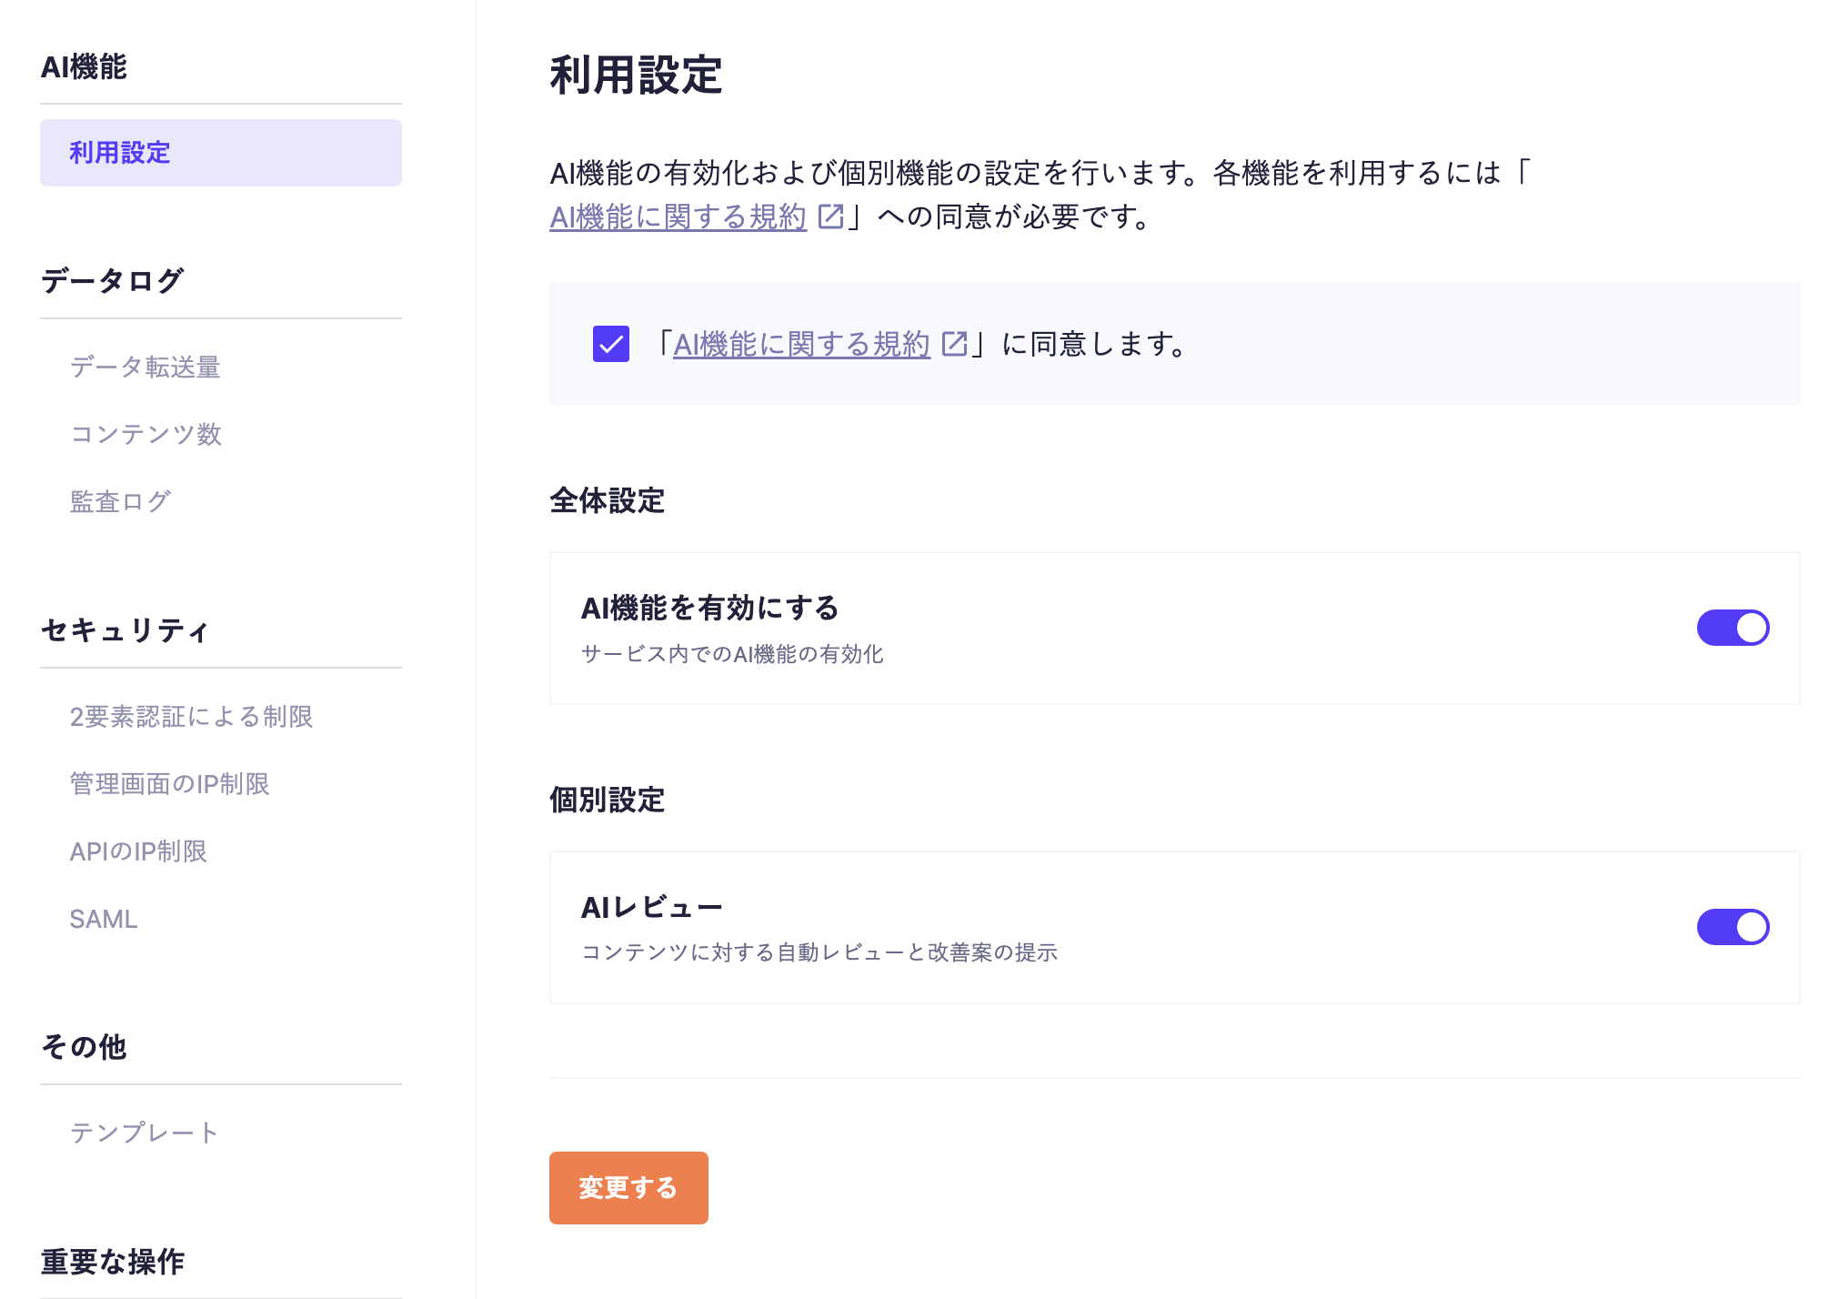Viewport: 1839px width, 1299px height.
Task: Click the AI機能を有効にする card heading
Action: [709, 608]
